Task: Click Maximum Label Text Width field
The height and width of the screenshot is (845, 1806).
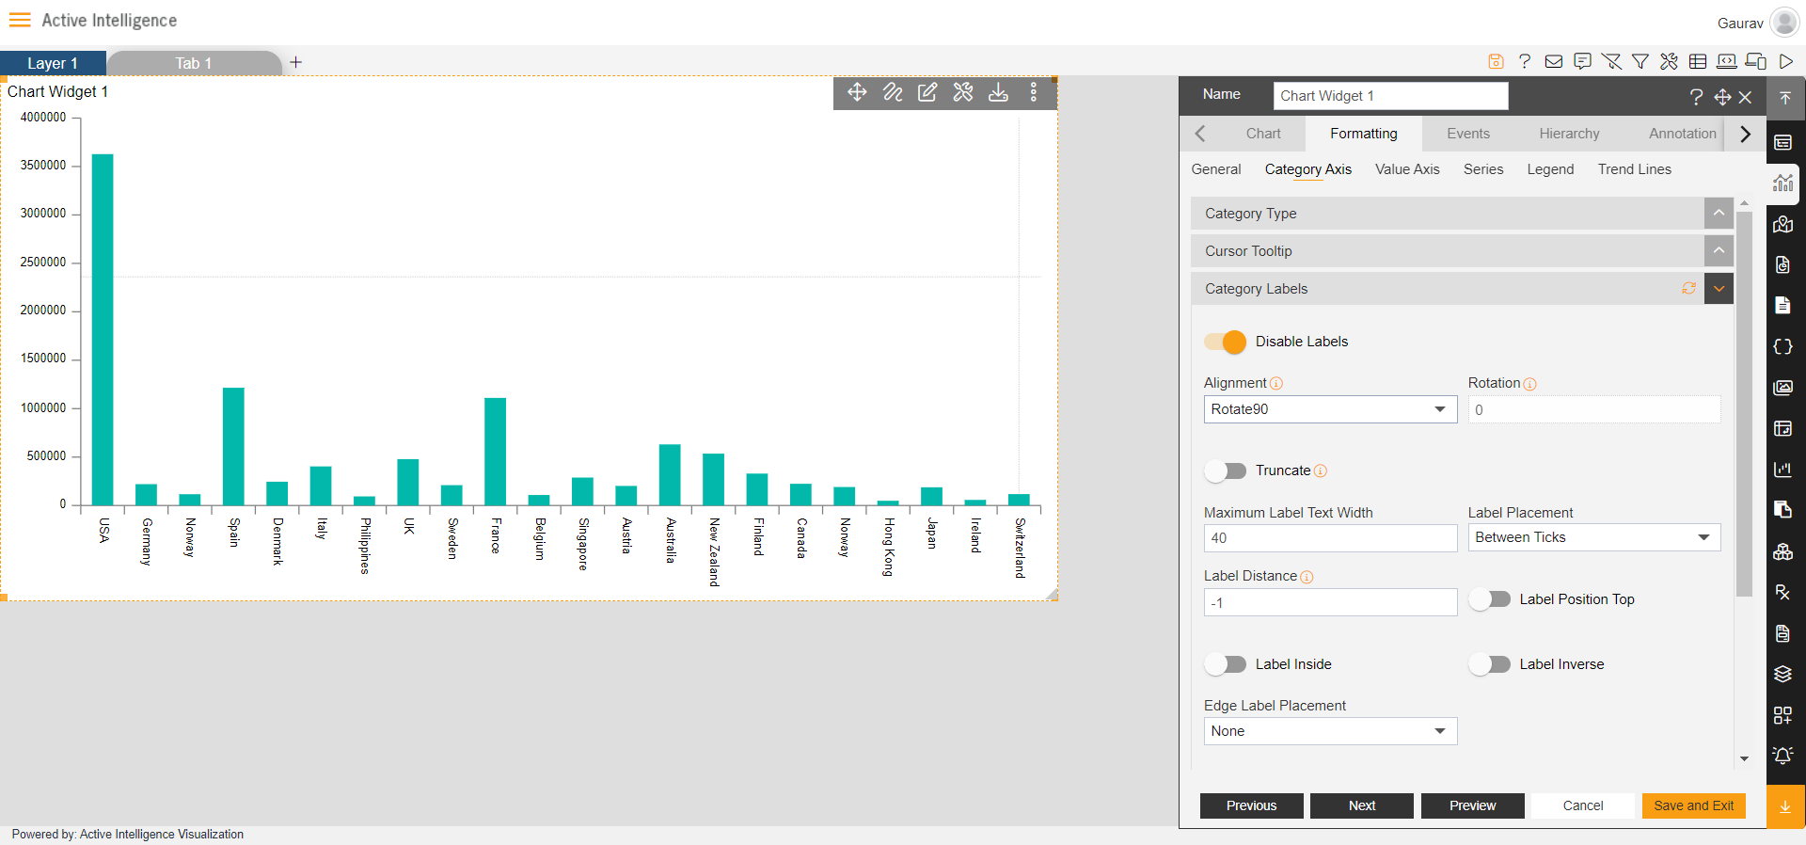Action: pyautogui.click(x=1330, y=537)
